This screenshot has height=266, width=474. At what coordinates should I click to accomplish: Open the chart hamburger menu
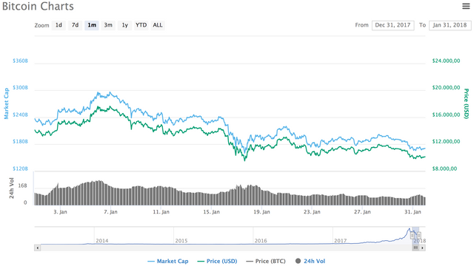466,6
